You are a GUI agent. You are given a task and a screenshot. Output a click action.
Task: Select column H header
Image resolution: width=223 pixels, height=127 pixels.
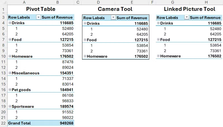pos(206,2)
